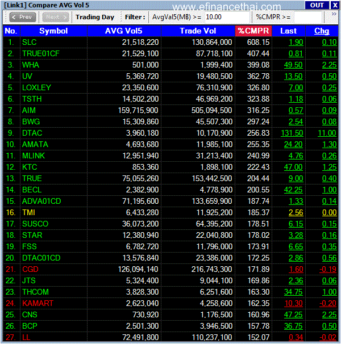Click the Chg column header link
341x344 pixels.
322,31
